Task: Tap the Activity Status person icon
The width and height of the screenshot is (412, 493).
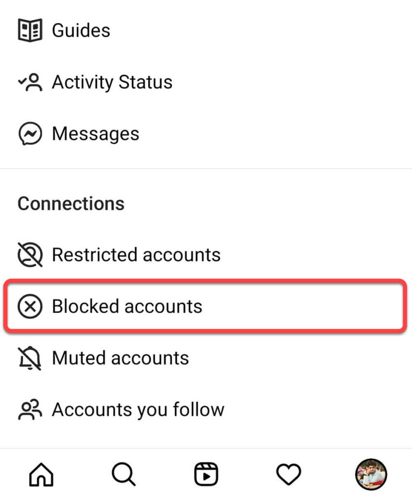Action: (30, 82)
